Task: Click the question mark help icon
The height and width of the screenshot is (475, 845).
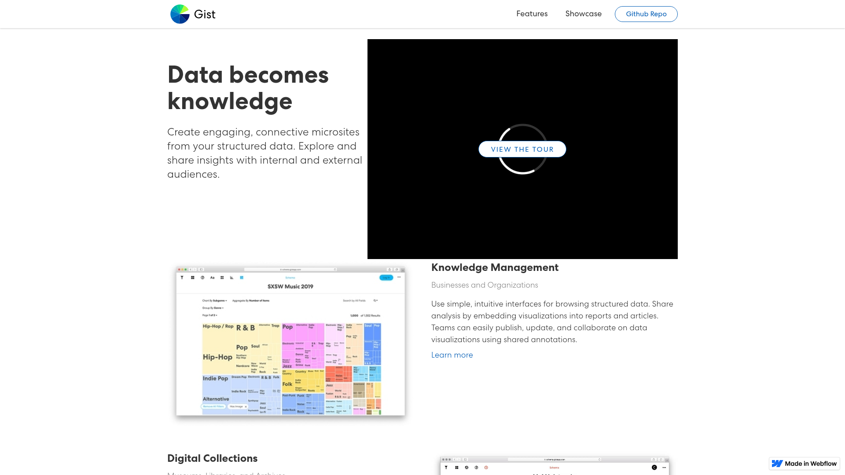Action: [x=202, y=278]
